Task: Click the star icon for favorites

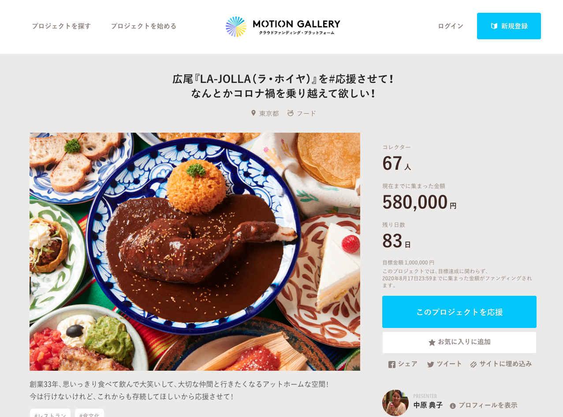Action: 432,343
